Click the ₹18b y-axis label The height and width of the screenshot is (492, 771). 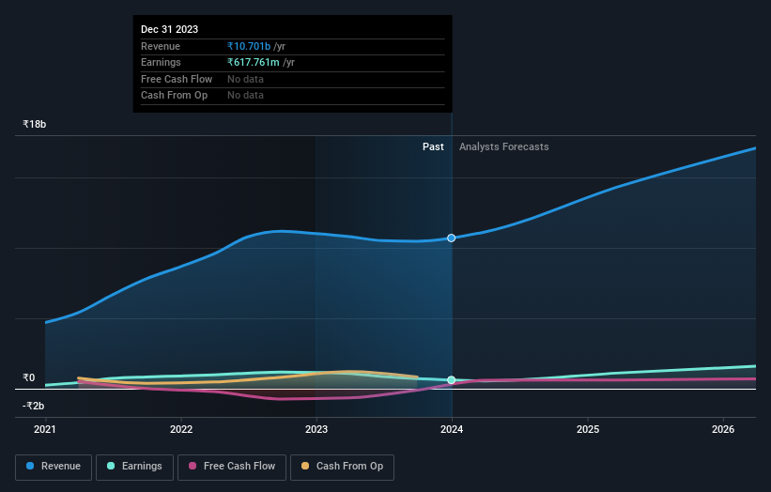pyautogui.click(x=35, y=124)
